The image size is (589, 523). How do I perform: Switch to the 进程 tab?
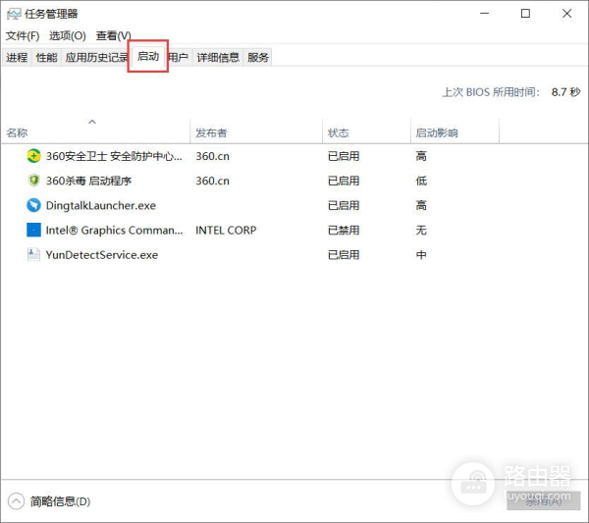coord(17,58)
